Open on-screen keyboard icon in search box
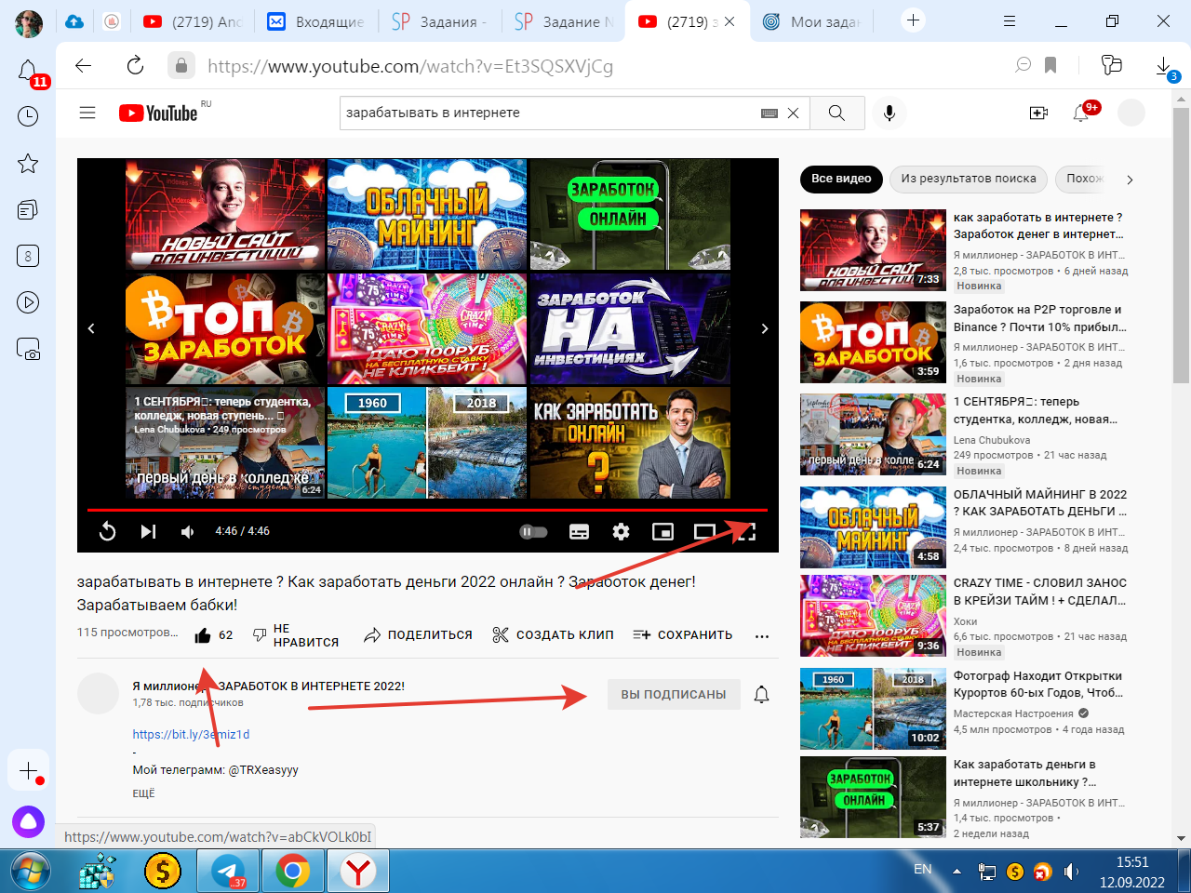The image size is (1191, 893). point(769,113)
